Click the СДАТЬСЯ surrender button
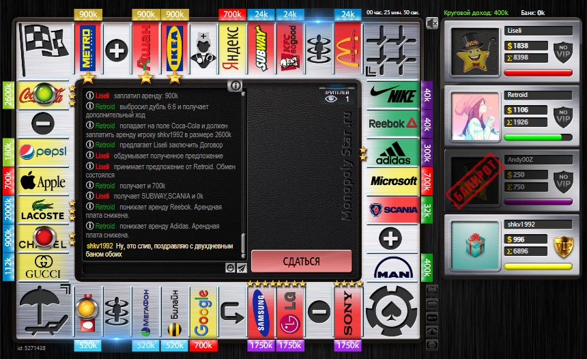 coord(301,261)
